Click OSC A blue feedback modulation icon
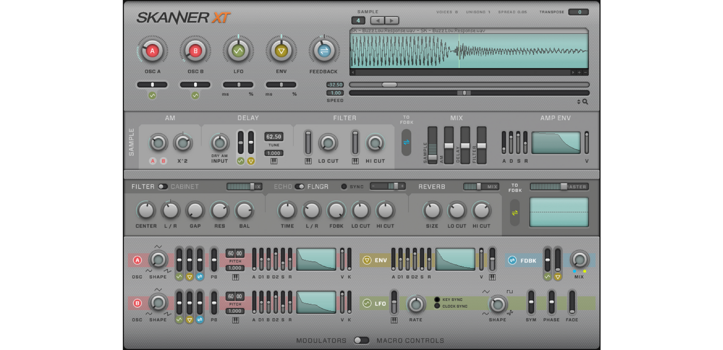This screenshot has height=350, width=723. pos(200,277)
